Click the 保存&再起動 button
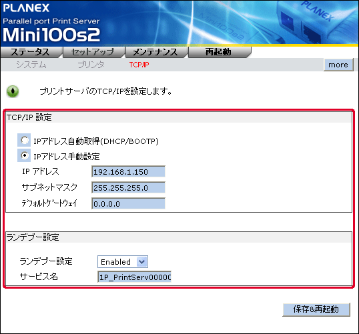Viewport: 359px width, 334px height. (x=316, y=309)
